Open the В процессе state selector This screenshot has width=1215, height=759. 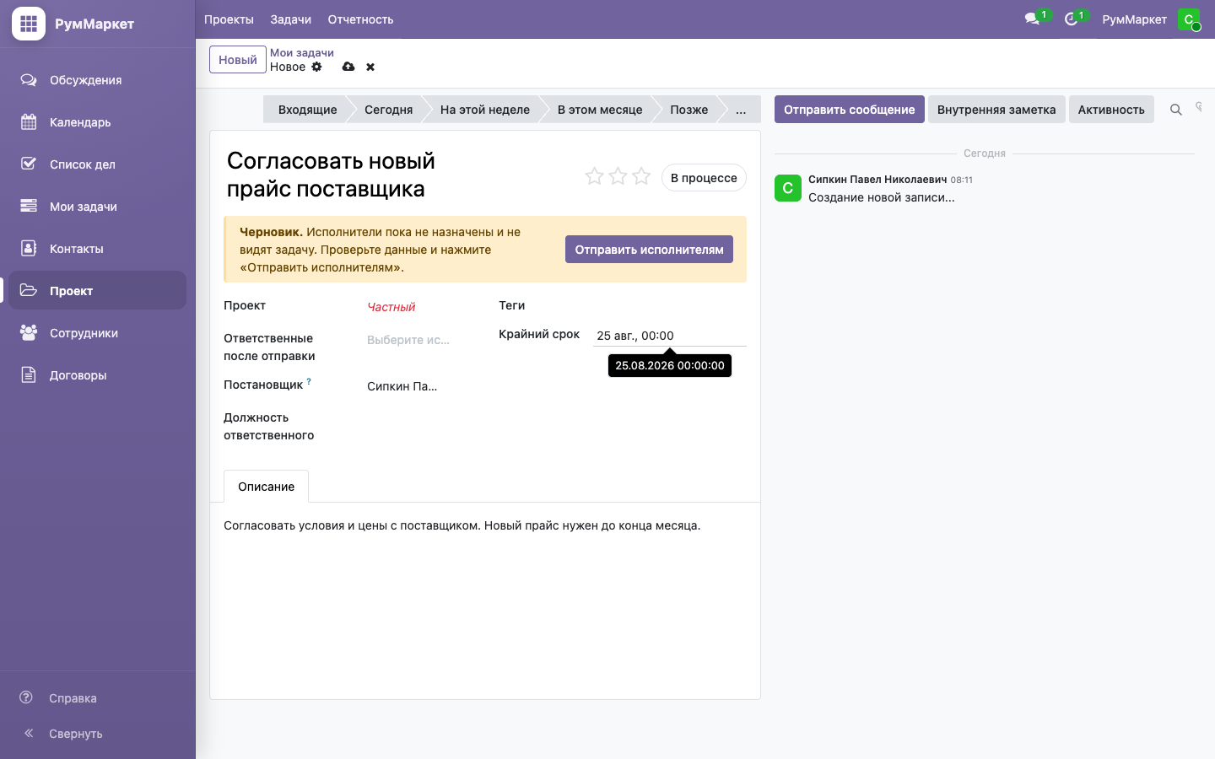(x=704, y=178)
